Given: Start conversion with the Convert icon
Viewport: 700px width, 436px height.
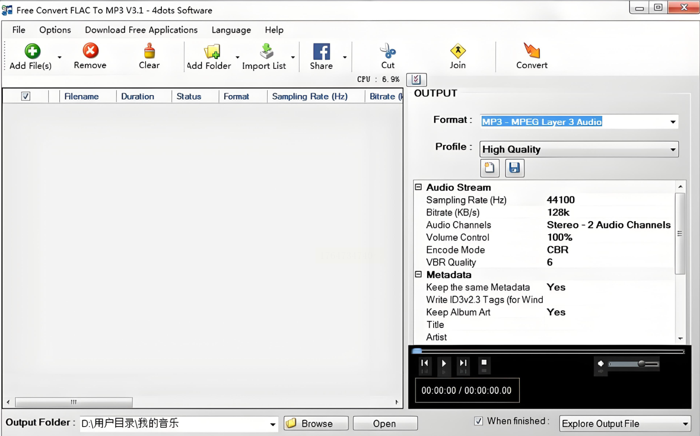Looking at the screenshot, I should (x=532, y=50).
